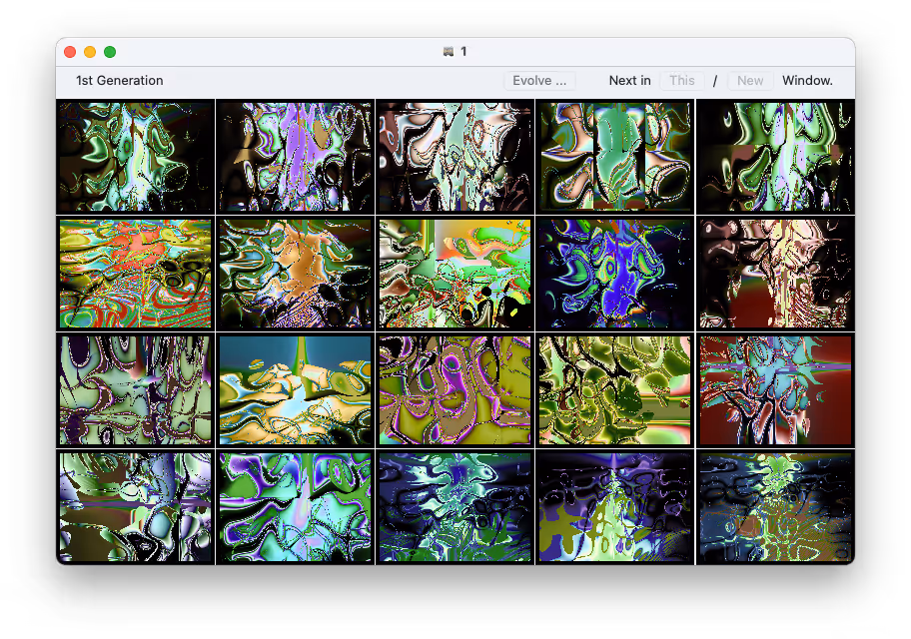Click the document icon in the title bar
The image size is (911, 639).
[449, 52]
